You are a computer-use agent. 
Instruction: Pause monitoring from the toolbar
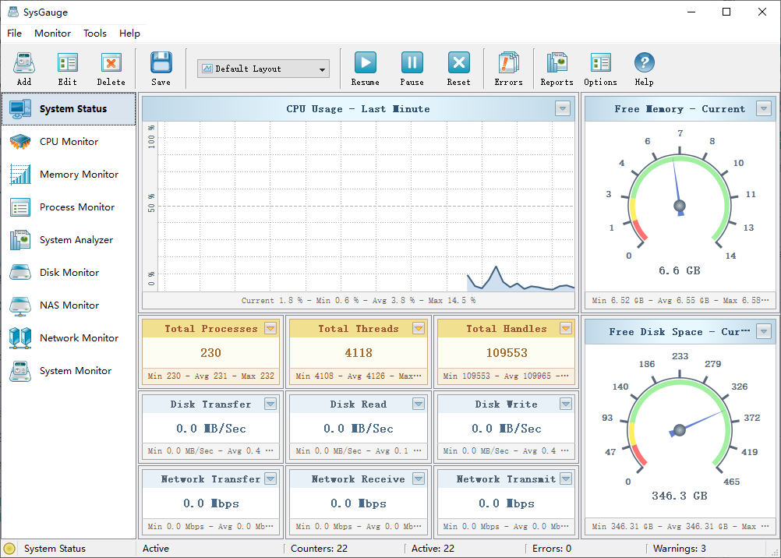[x=412, y=63]
